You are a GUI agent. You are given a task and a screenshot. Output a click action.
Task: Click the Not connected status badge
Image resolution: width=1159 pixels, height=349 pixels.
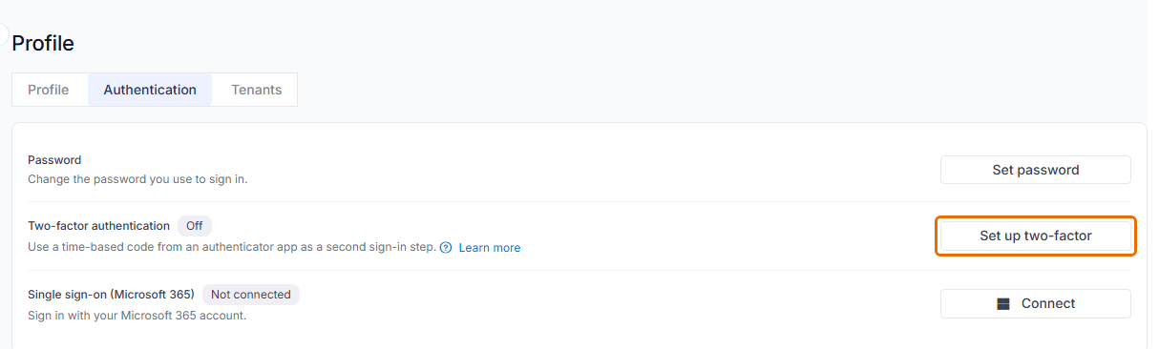click(251, 294)
